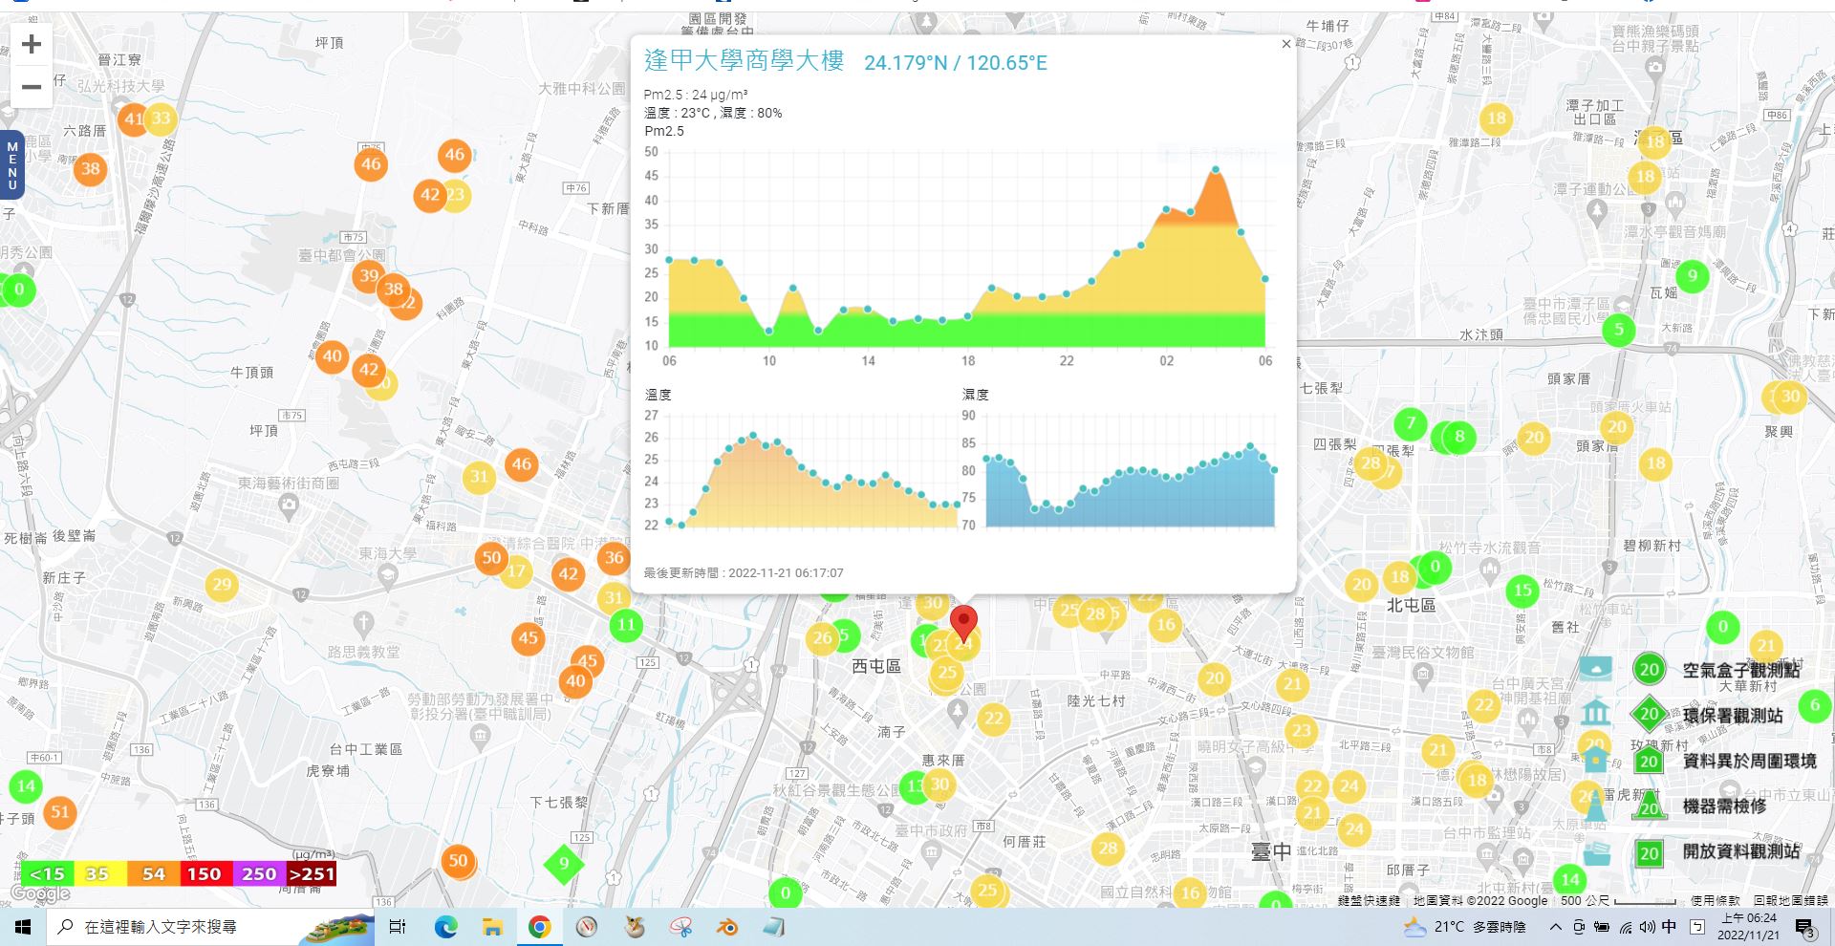
Task: Click the 機器需檢修 legend label
Action: point(1724,806)
